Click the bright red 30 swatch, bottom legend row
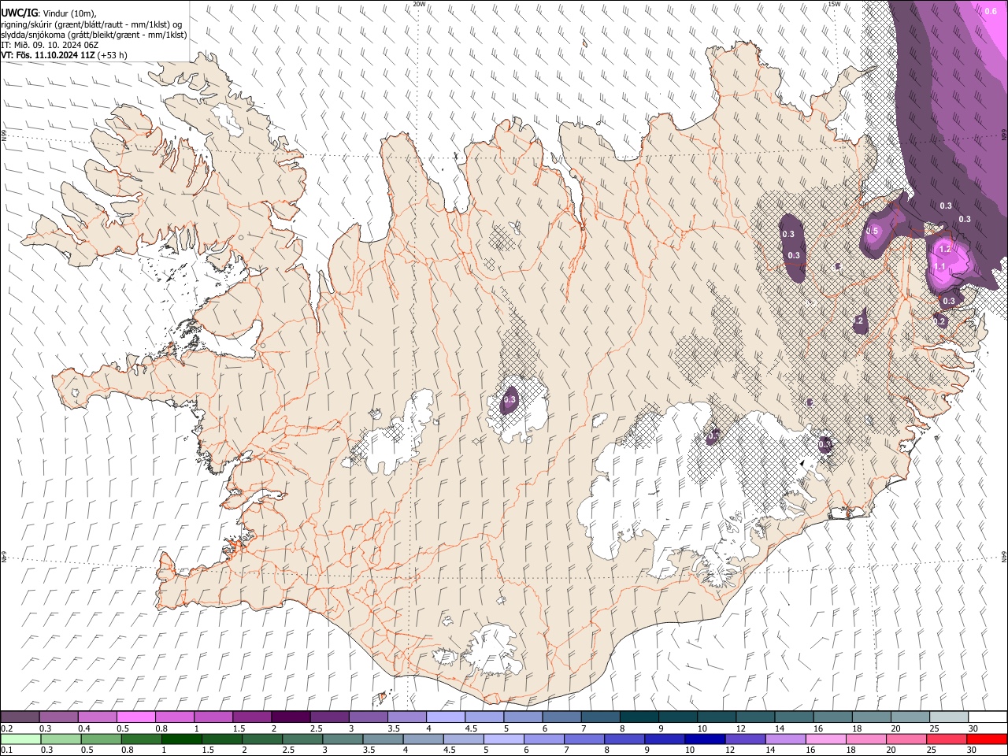The image size is (1008, 756). pos(987,739)
